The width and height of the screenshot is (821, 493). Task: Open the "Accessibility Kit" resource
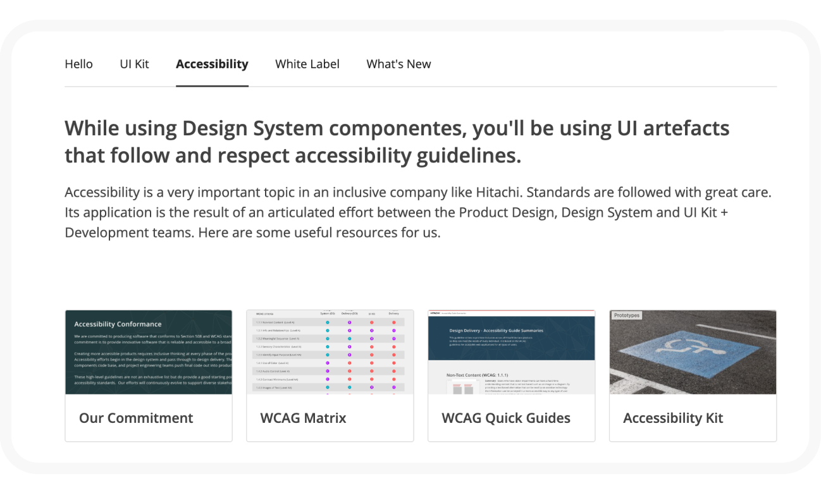pos(673,418)
